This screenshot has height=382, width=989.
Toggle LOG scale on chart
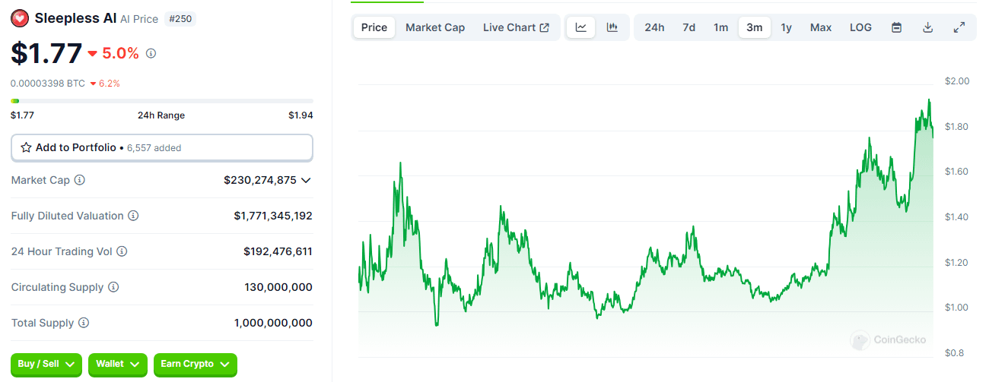click(x=860, y=27)
